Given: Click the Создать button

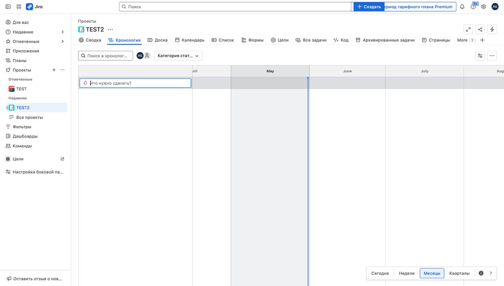Looking at the screenshot, I should tap(369, 7).
